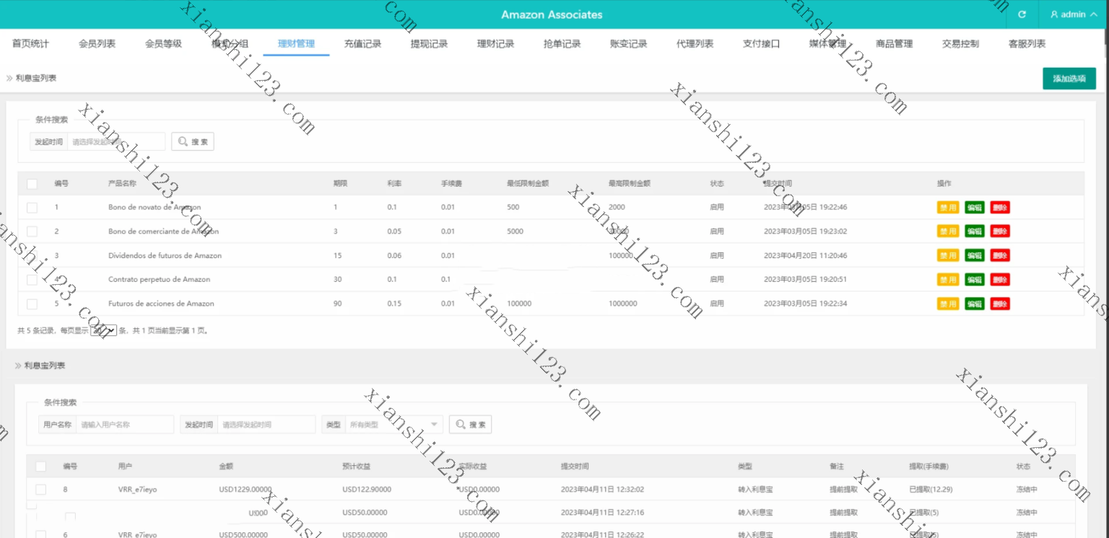Click the 'Amazon Associates' title
Screen dimensions: 1109x538
[x=552, y=14]
